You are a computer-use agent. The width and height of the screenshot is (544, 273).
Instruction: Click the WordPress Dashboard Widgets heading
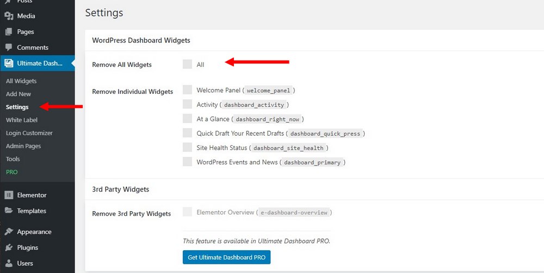pos(141,41)
